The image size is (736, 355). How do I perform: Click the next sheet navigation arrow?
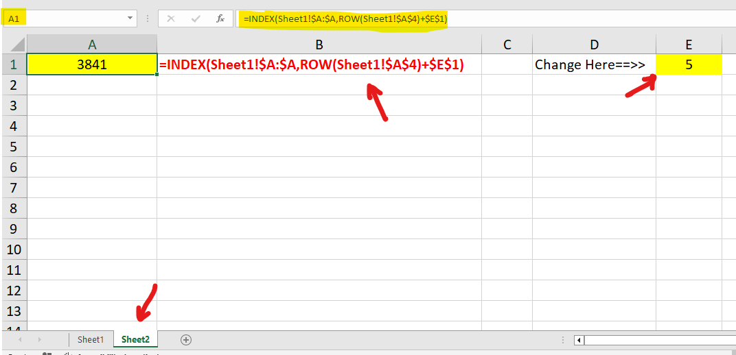[39, 339]
